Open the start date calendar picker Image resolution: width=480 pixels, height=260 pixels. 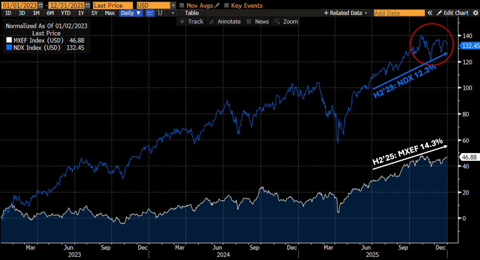(x=40, y=5)
